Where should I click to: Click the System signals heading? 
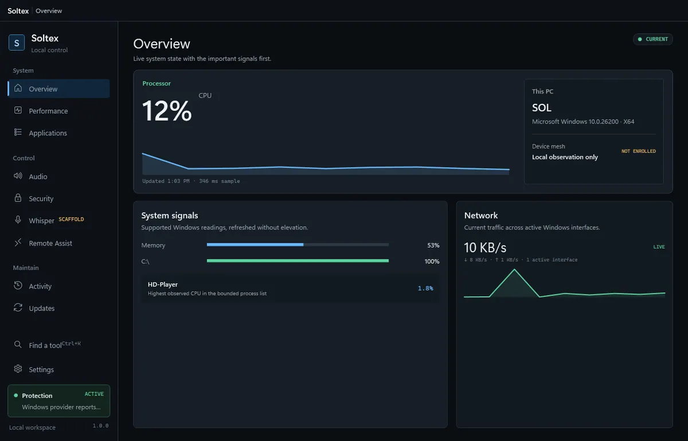pyautogui.click(x=170, y=216)
